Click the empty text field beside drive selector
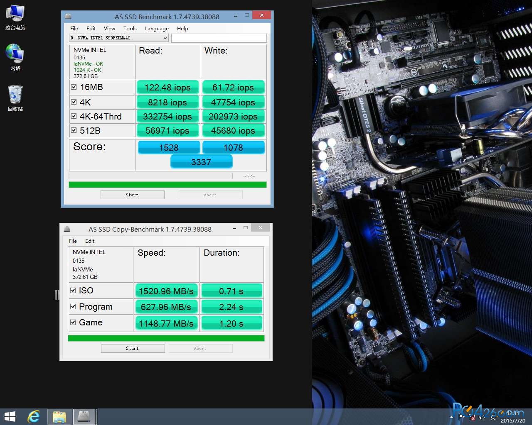Image resolution: width=532 pixels, height=425 pixels. pyautogui.click(x=219, y=38)
